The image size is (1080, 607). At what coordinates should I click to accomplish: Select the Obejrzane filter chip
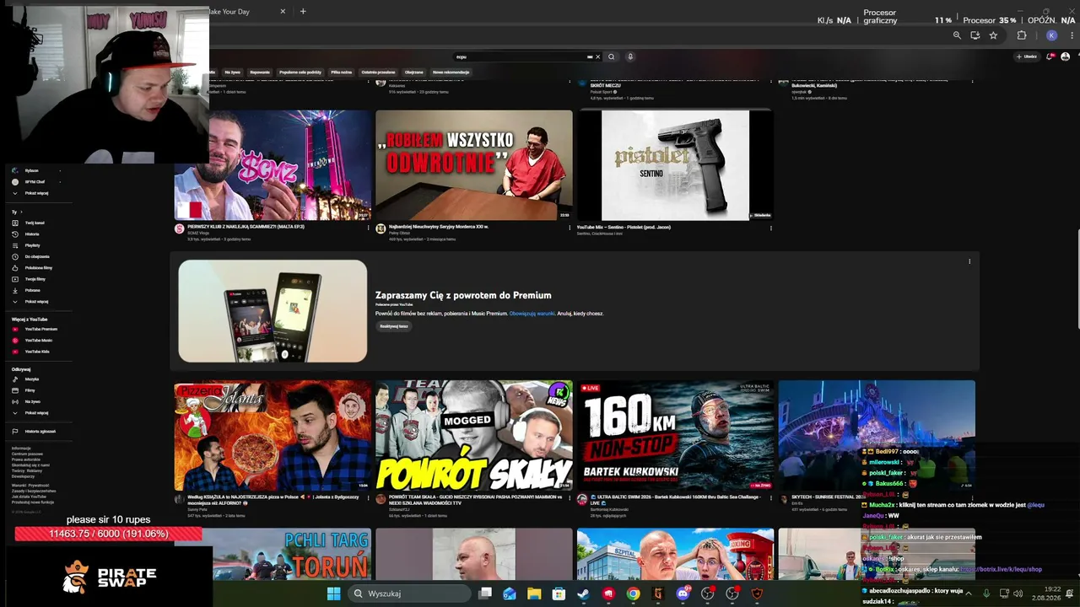(413, 73)
